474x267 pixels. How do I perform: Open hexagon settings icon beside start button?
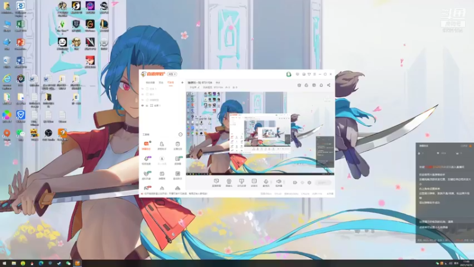point(309,183)
